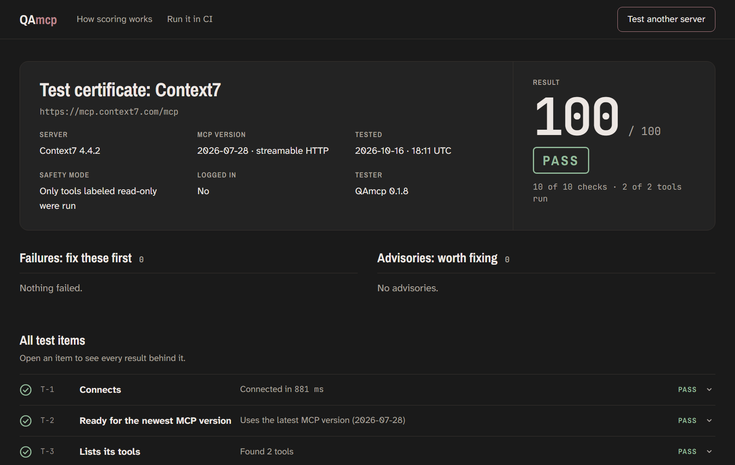Image resolution: width=735 pixels, height=465 pixels.
Task: Click the Advisories: worth fixing heading
Action: pyautogui.click(x=437, y=258)
